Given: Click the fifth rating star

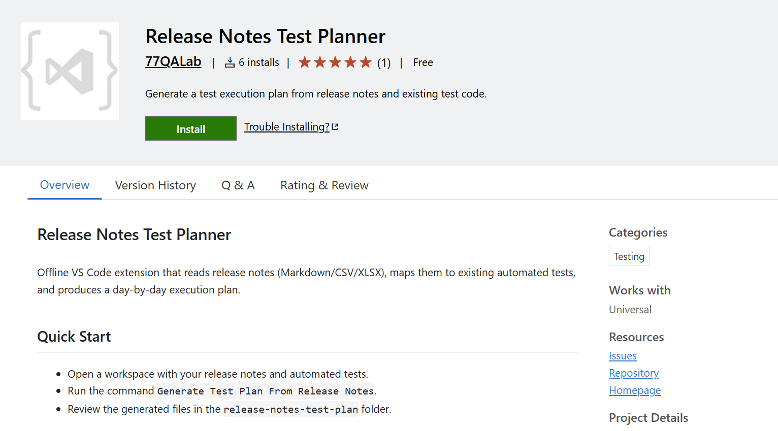Looking at the screenshot, I should pyautogui.click(x=365, y=61).
